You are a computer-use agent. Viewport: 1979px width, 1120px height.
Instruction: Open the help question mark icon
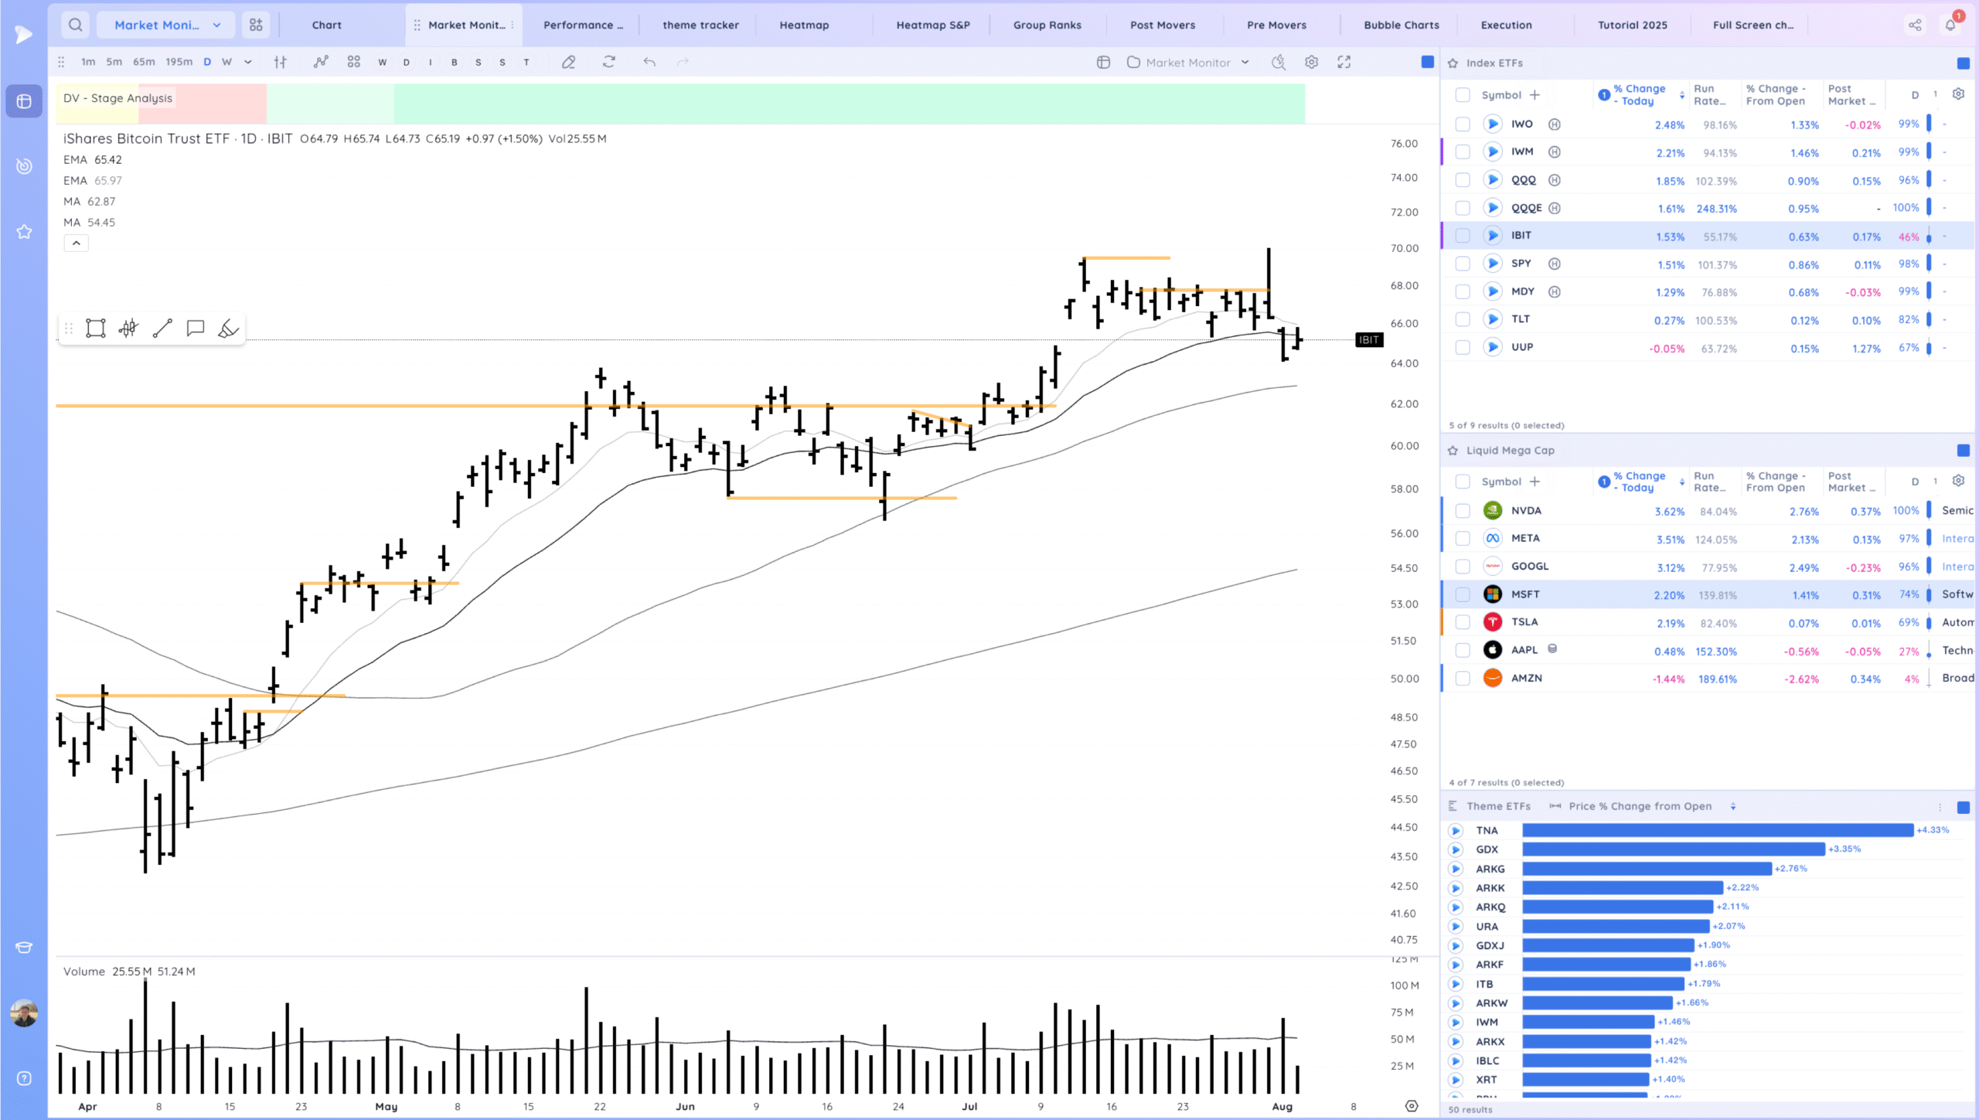click(24, 1078)
